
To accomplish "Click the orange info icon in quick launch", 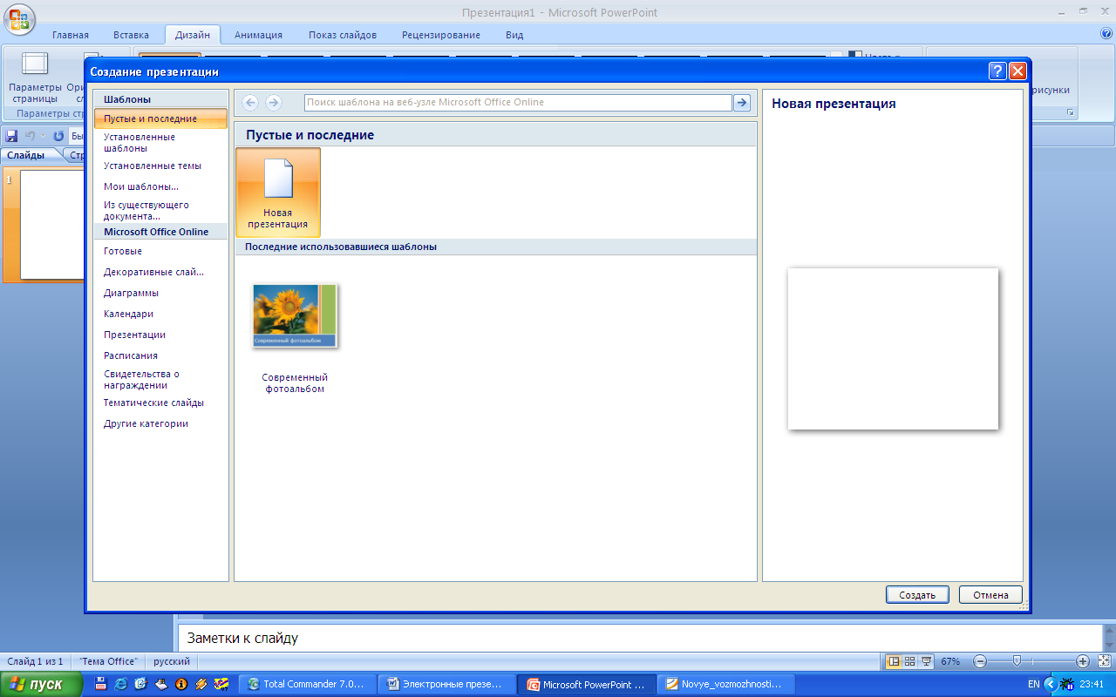I will [181, 684].
